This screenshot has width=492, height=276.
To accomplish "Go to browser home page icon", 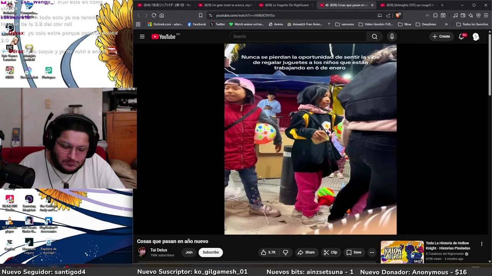I will point(162,15).
